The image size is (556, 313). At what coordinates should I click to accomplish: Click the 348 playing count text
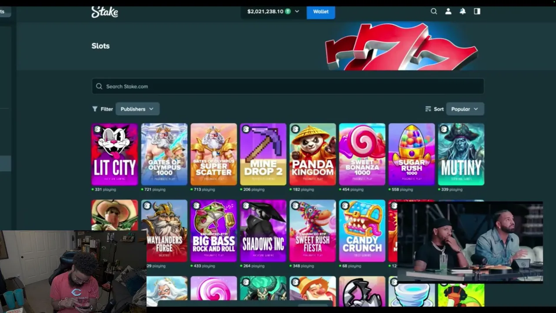coord(303,266)
